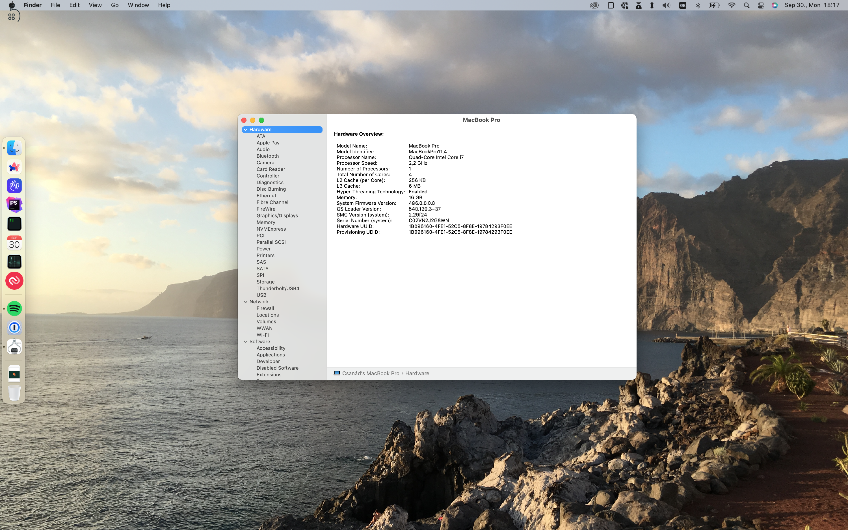The width and height of the screenshot is (848, 530).
Task: Click the battery status icon
Action: point(714,5)
